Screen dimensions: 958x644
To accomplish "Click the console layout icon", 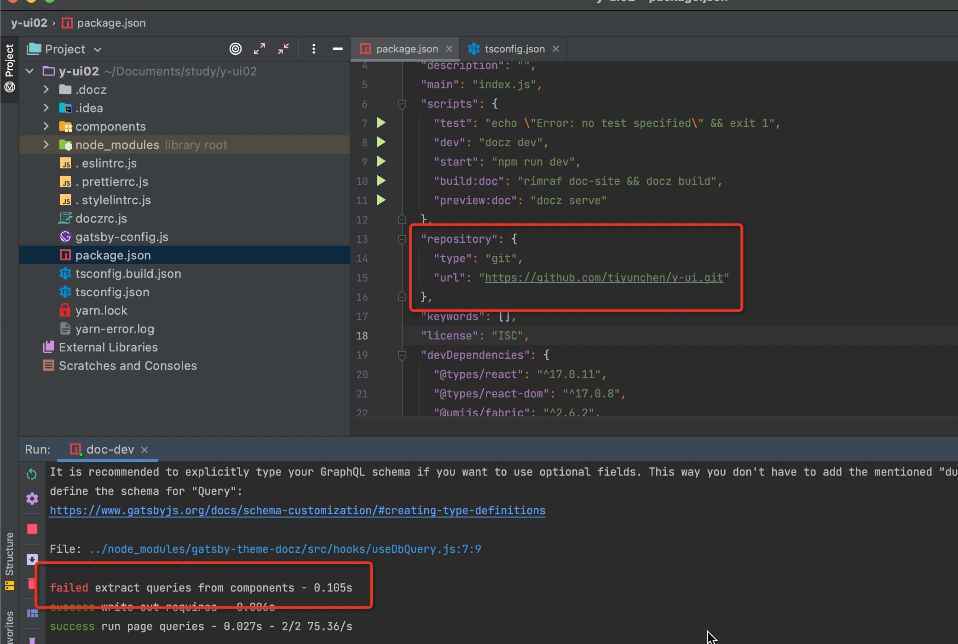I will (32, 614).
